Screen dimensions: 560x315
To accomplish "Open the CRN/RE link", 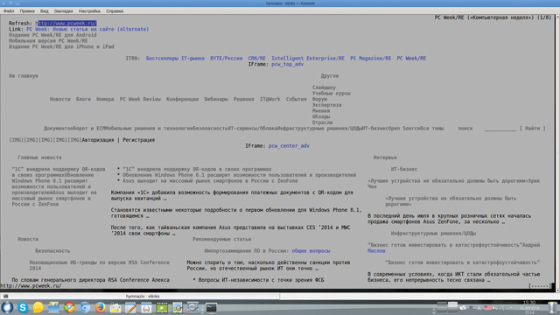I will 256,59.
